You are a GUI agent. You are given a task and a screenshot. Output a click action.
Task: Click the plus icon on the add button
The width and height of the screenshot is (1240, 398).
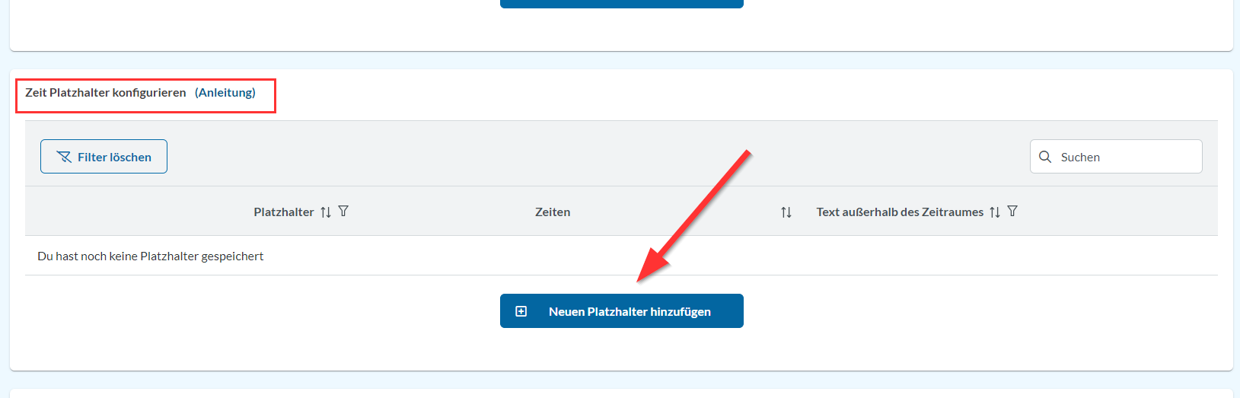click(521, 311)
